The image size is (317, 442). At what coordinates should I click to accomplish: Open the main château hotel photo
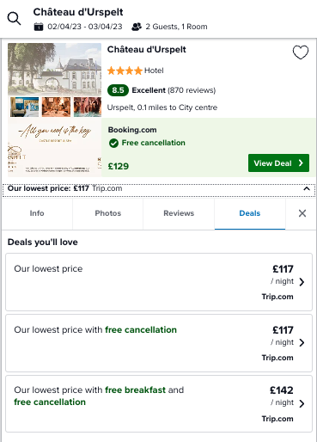54,69
